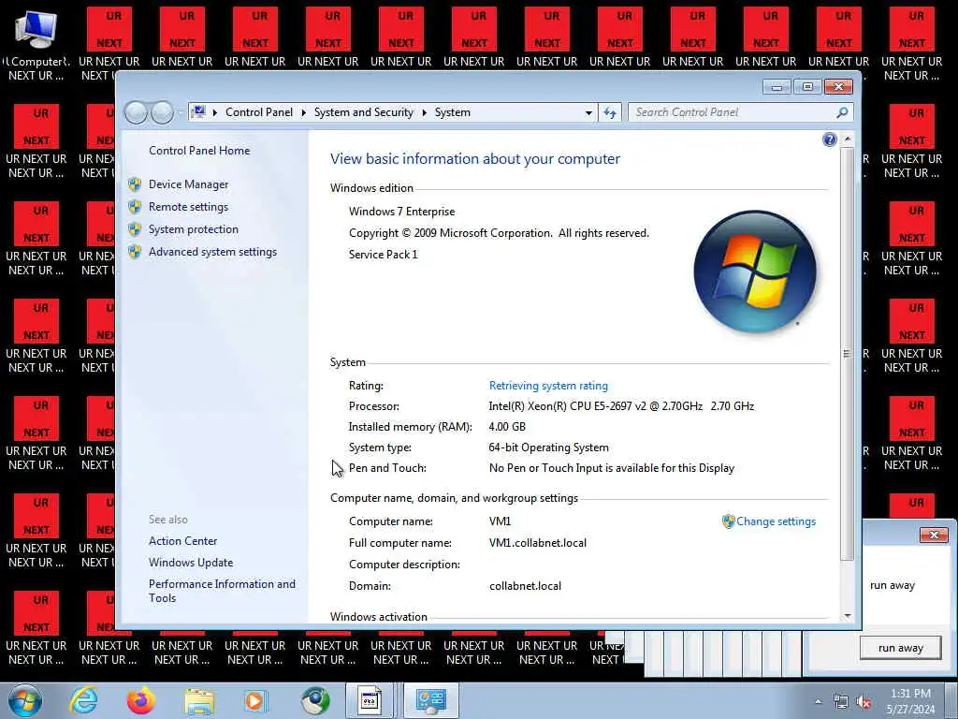
Task: Focus the Search Control Panel field
Action: click(x=733, y=112)
